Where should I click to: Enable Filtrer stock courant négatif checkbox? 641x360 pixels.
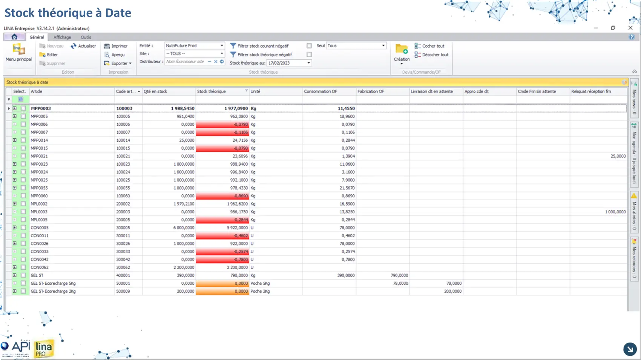[309, 46]
